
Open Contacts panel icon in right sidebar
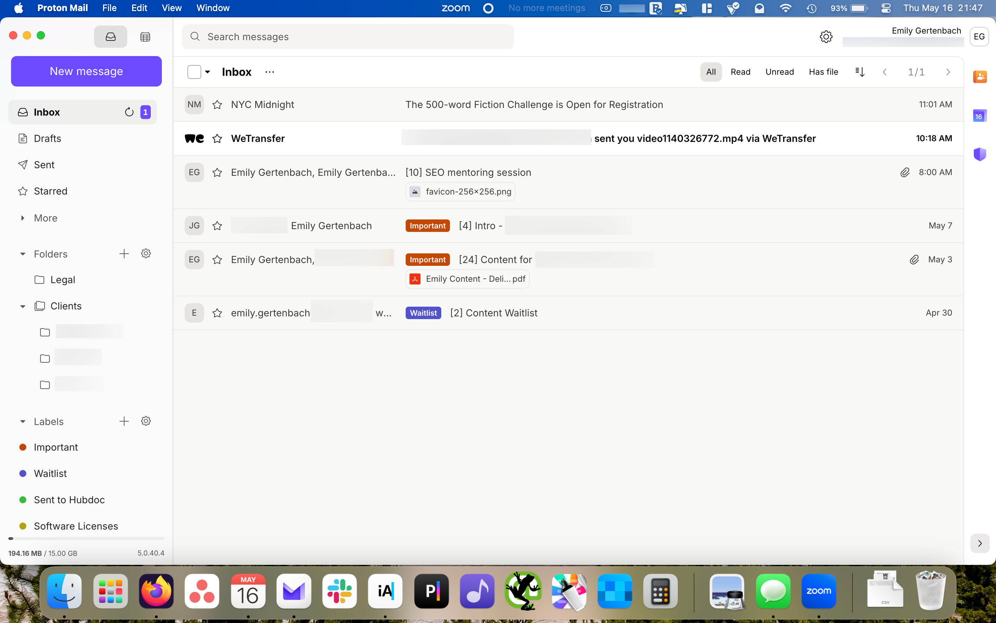(979, 76)
